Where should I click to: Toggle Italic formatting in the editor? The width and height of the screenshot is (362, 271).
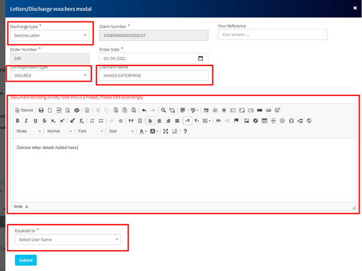26,121
